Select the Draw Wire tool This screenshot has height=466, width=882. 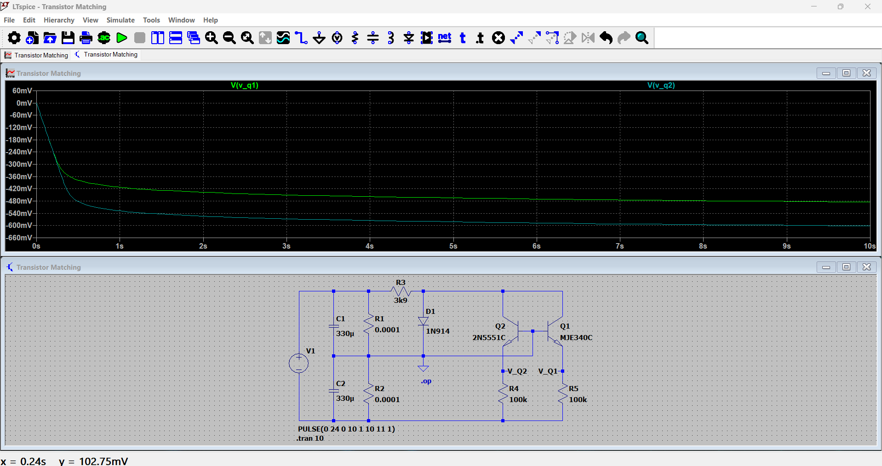point(301,38)
